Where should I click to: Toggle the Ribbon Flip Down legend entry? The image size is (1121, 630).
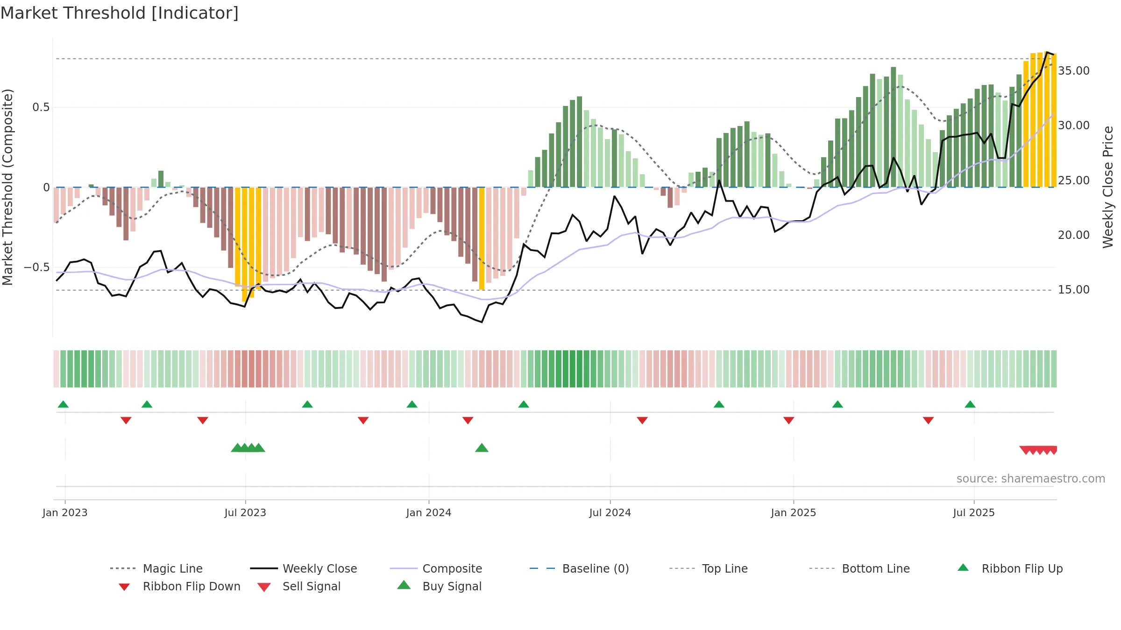pyautogui.click(x=179, y=586)
